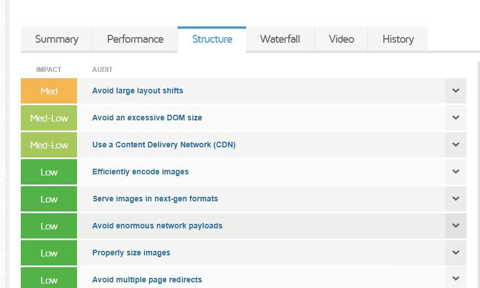Viewport: 480px width, 288px height.
Task: Open Use a Content Delivery Network (CDN) title
Action: 164,145
